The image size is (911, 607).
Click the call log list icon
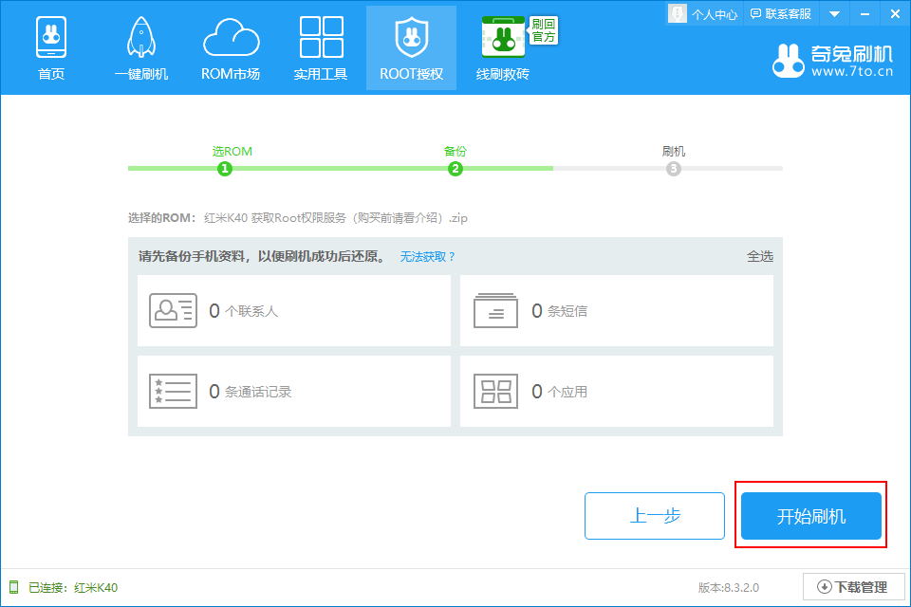coord(173,392)
